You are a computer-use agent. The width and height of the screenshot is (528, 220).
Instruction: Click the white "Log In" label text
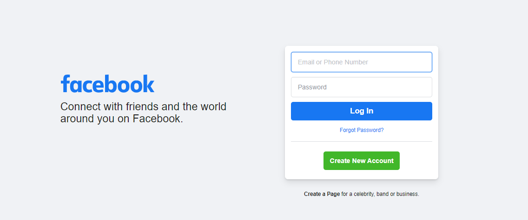(362, 111)
